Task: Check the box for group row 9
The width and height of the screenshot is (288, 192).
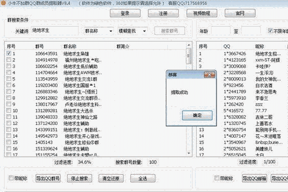Action: click(8, 104)
